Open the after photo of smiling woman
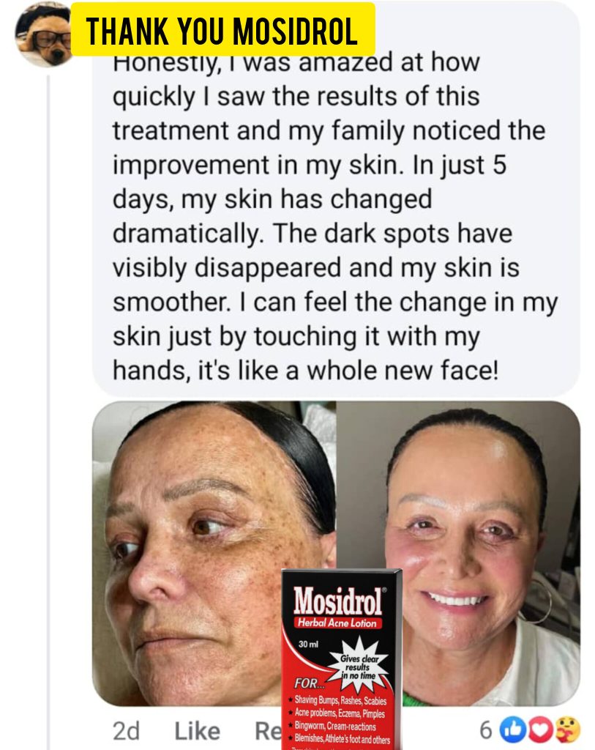This screenshot has width=595, height=750. (459, 553)
